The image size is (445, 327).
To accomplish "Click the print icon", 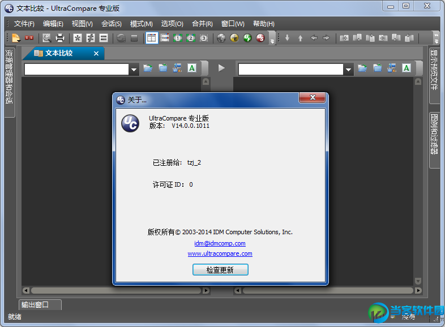I will point(60,38).
